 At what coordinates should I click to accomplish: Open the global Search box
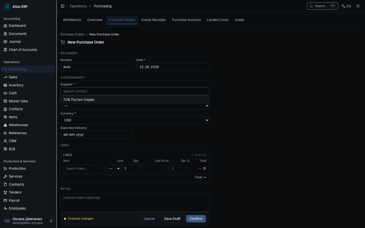point(322,6)
